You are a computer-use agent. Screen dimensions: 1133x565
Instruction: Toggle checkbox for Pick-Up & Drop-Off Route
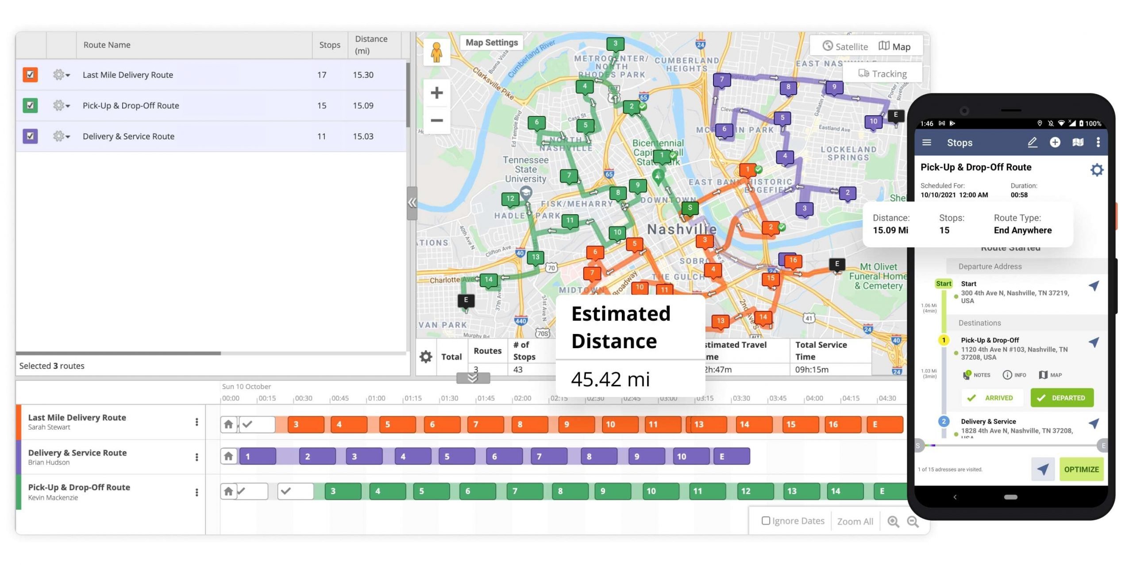coord(30,105)
